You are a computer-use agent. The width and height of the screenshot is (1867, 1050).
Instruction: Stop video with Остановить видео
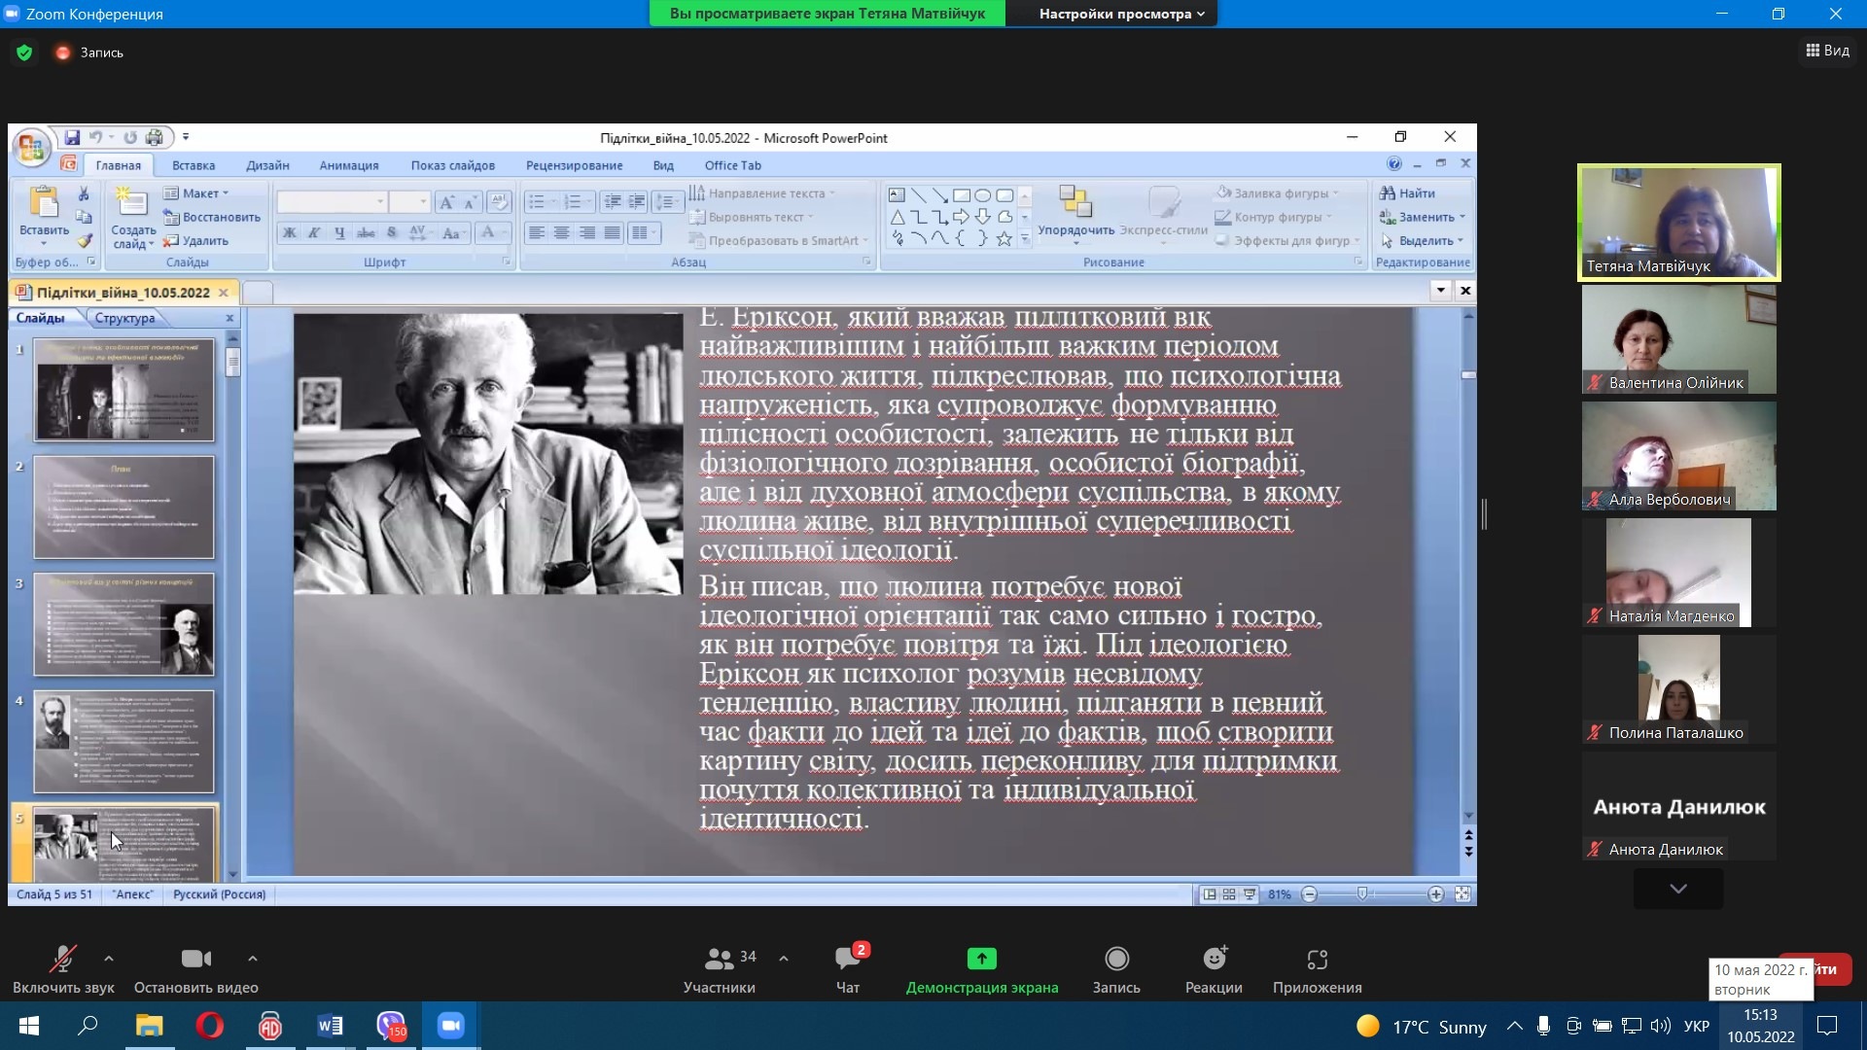click(195, 959)
